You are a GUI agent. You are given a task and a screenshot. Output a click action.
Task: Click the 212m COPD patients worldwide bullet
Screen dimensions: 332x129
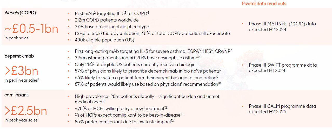click(107, 20)
